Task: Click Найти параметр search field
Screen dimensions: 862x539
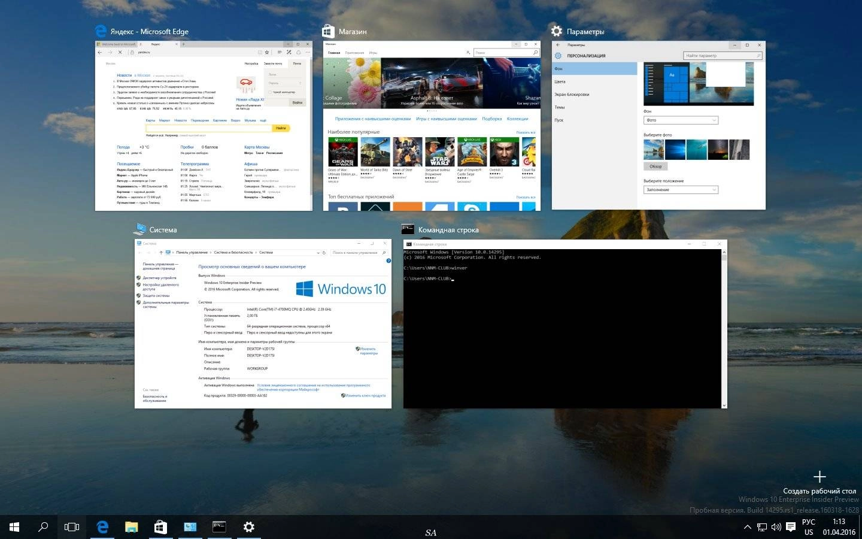Action: [x=723, y=56]
